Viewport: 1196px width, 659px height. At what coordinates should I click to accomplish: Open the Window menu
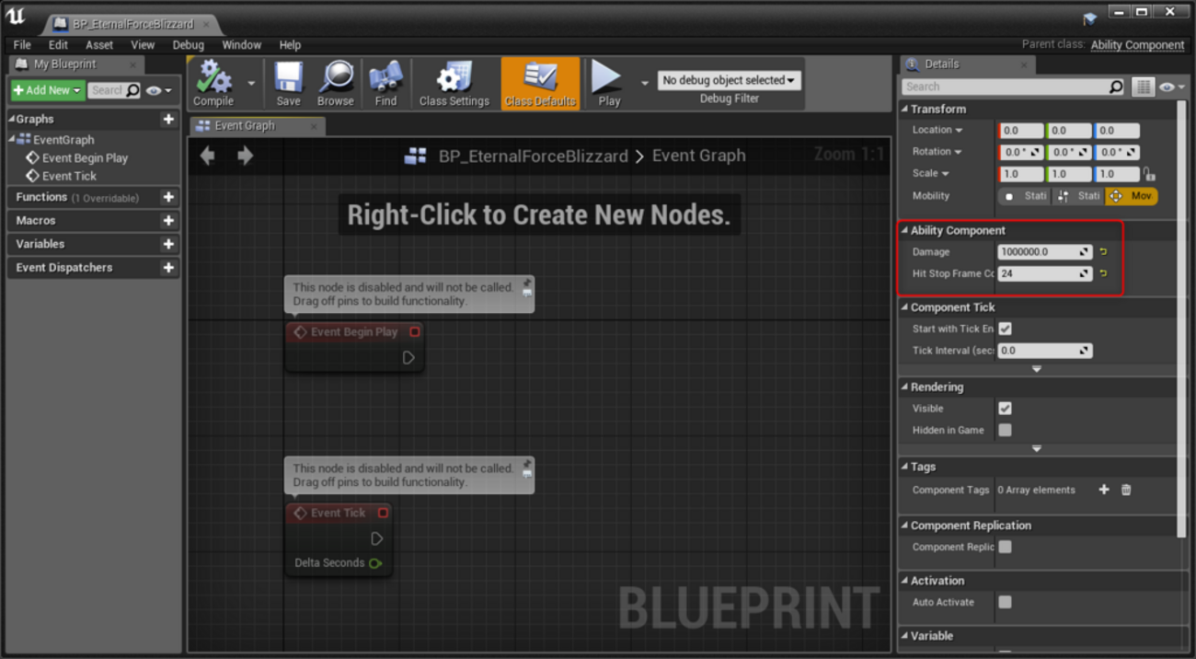(241, 44)
